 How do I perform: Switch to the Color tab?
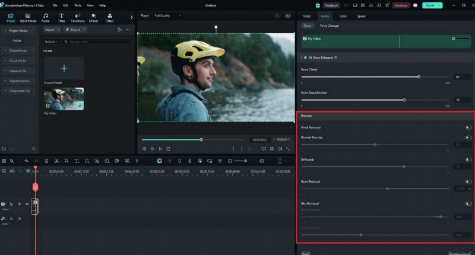(343, 16)
